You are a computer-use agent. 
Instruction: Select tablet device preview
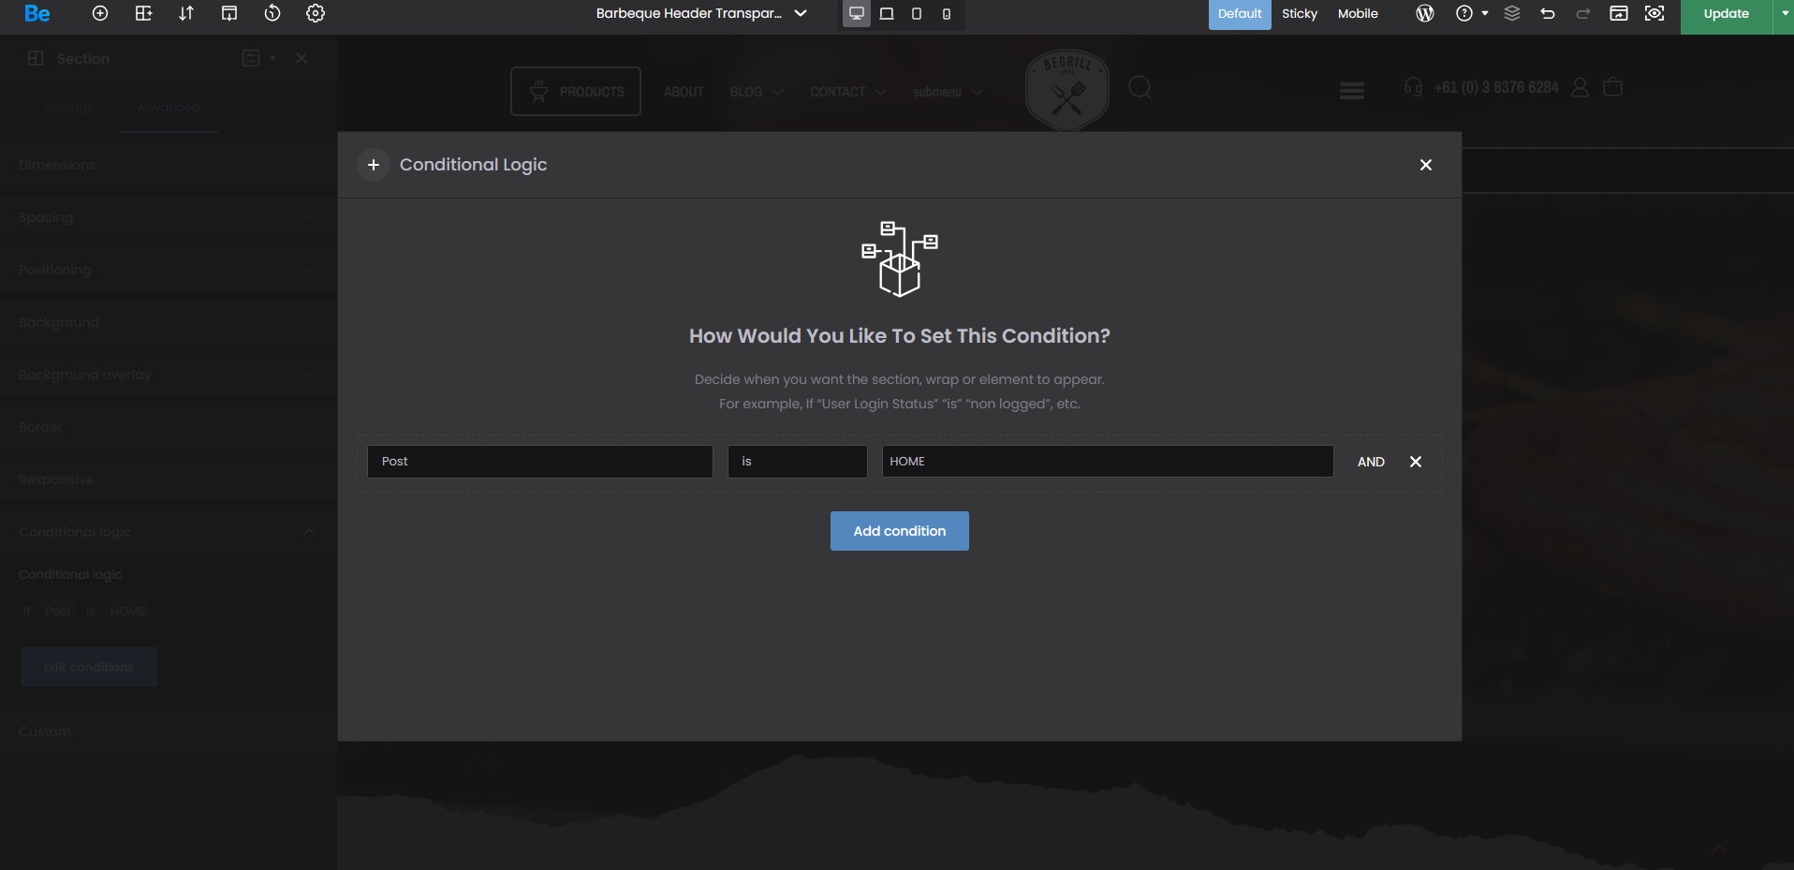(x=917, y=13)
